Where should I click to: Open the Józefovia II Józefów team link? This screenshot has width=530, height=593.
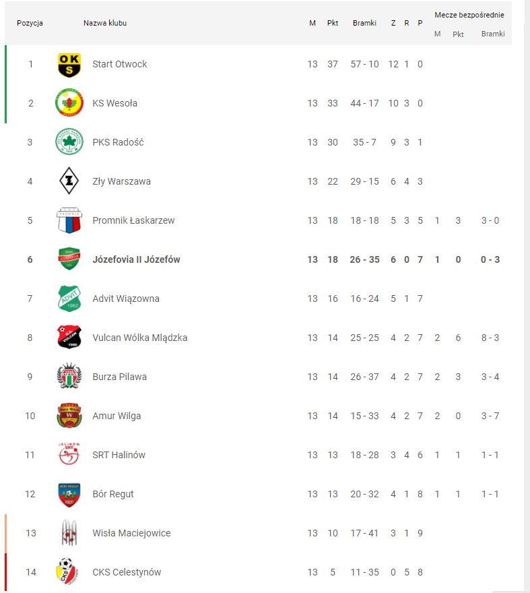[x=136, y=260]
